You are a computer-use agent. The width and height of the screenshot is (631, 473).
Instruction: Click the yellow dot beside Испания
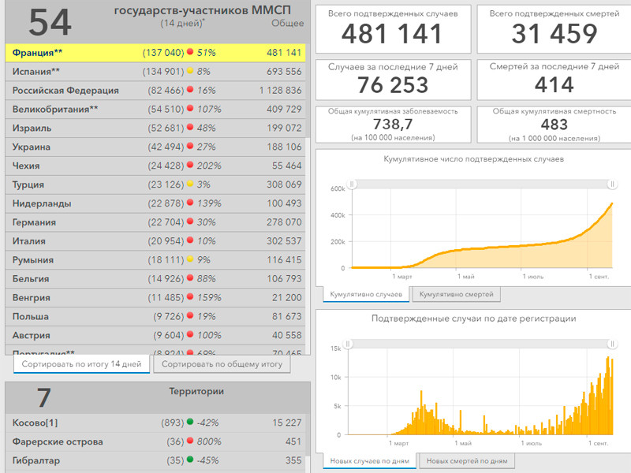190,72
